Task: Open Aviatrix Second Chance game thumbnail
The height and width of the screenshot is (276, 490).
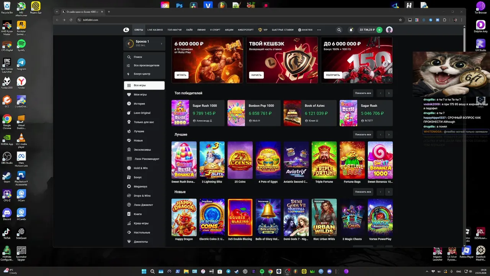Action: pos(296,160)
